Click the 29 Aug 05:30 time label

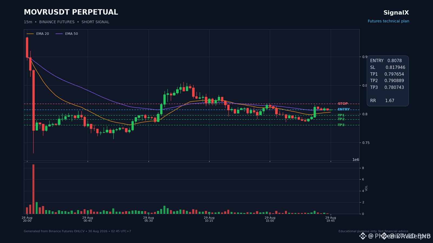[x=149, y=219]
